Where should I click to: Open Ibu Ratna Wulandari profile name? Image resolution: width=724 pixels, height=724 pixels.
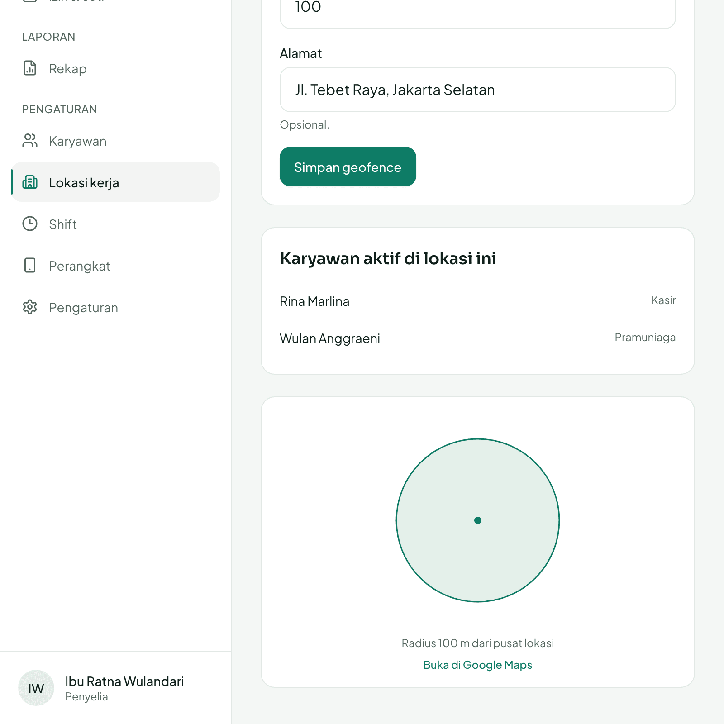124,681
